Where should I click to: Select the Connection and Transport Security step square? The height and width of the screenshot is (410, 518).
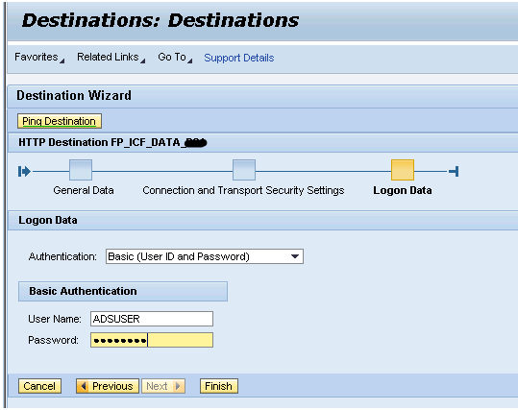[244, 170]
